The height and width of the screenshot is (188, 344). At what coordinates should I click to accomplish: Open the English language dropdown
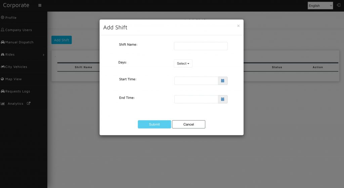click(x=320, y=5)
